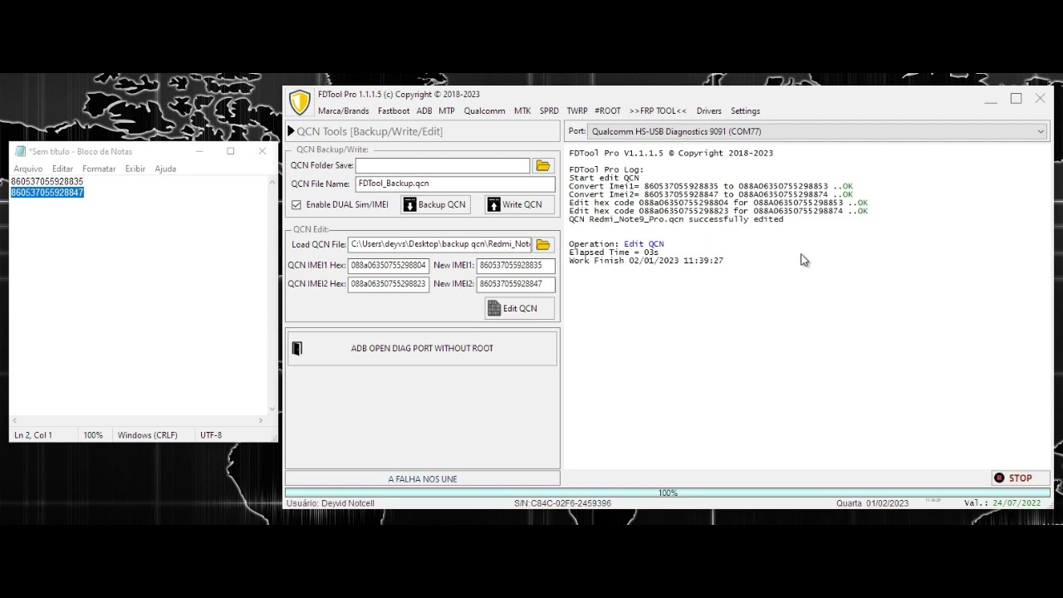
Task: Close the Notepad window
Action: [x=262, y=151]
